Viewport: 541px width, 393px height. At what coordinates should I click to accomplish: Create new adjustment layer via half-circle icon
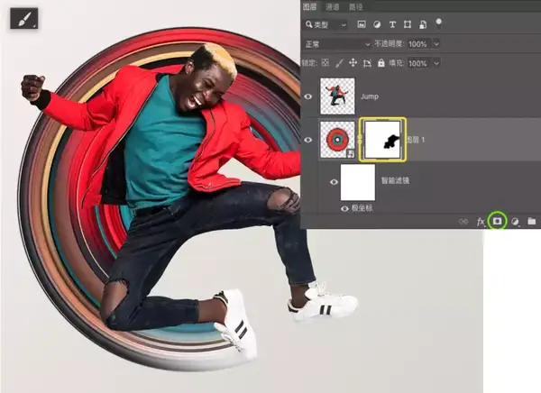(515, 221)
